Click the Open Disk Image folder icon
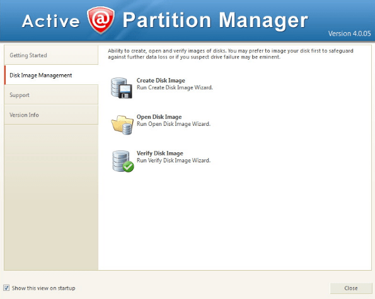The height and width of the screenshot is (299, 375). click(122, 125)
